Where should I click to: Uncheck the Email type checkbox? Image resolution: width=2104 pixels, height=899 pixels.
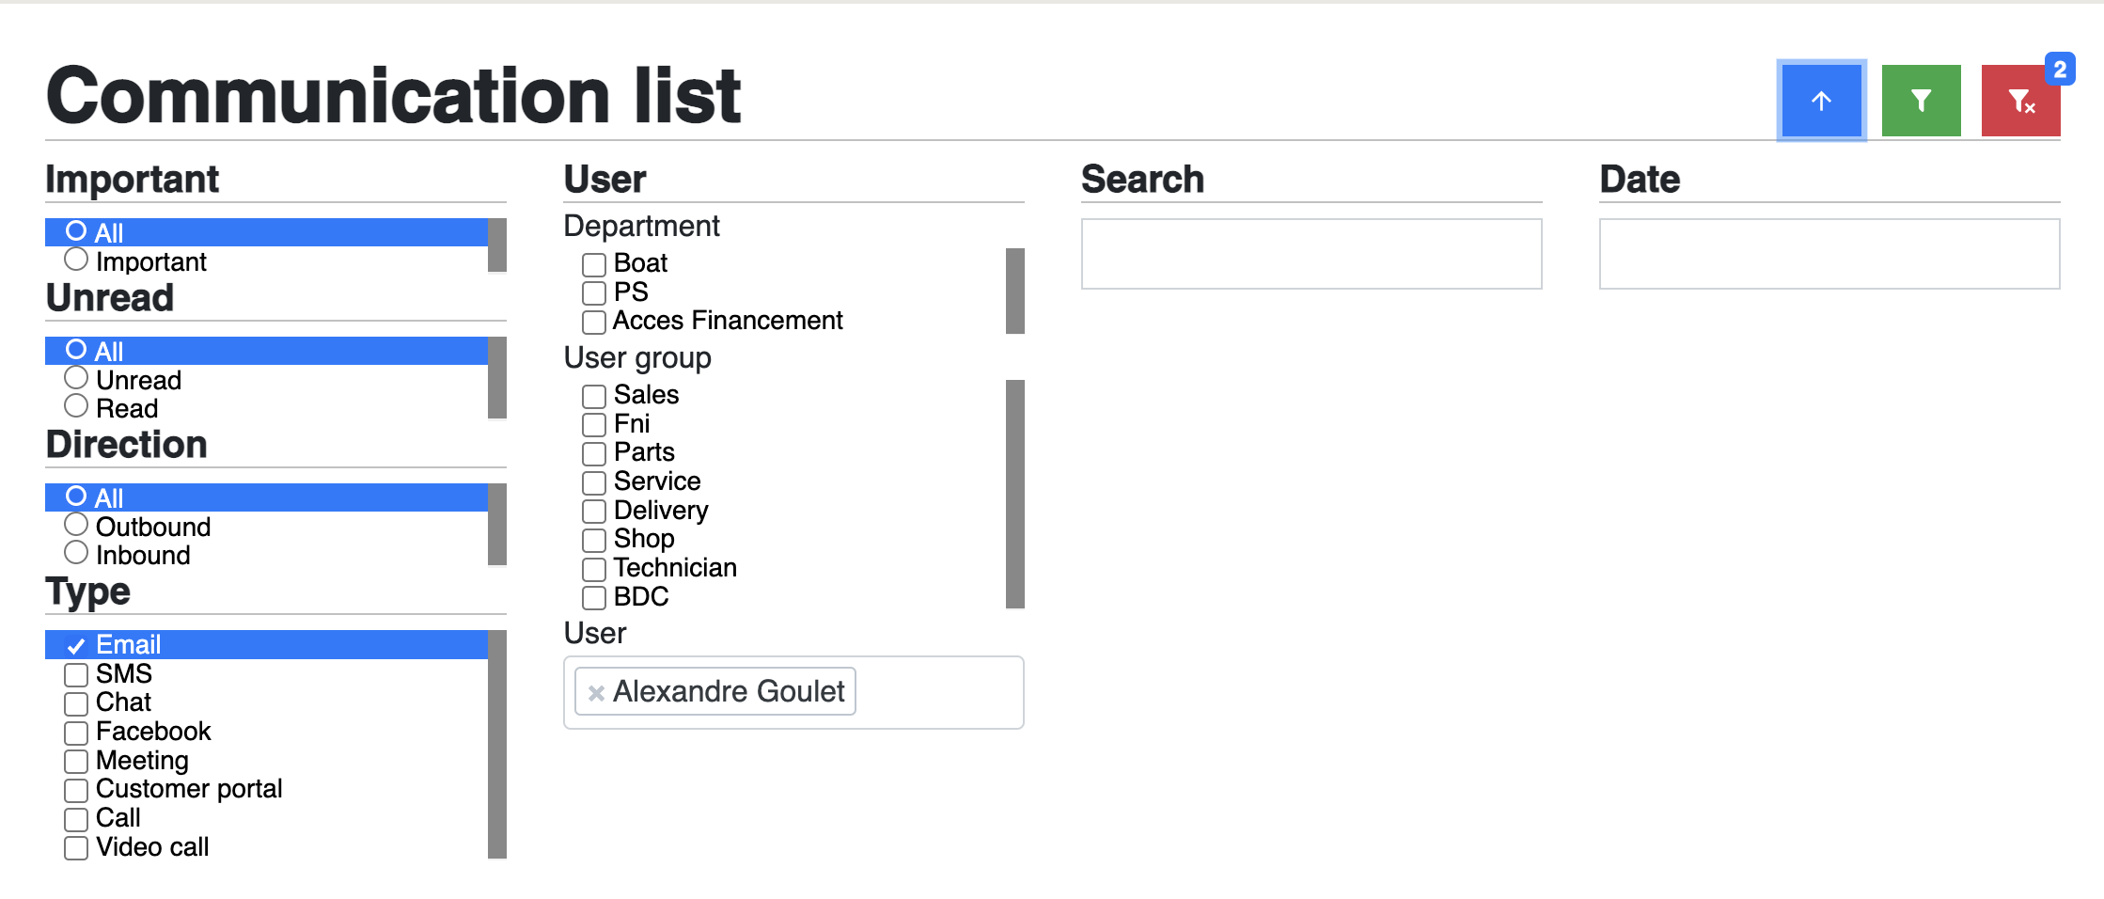pyautogui.click(x=76, y=645)
